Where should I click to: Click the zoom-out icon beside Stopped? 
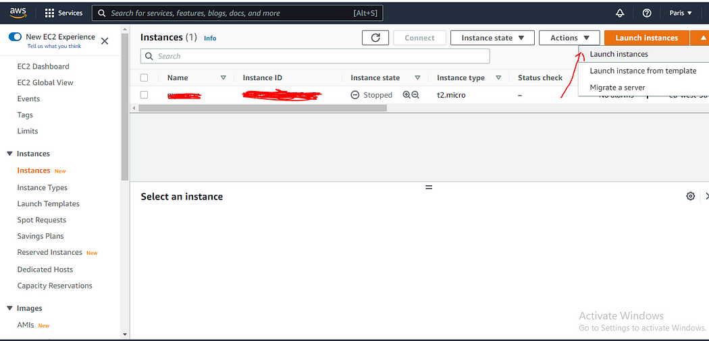point(415,95)
